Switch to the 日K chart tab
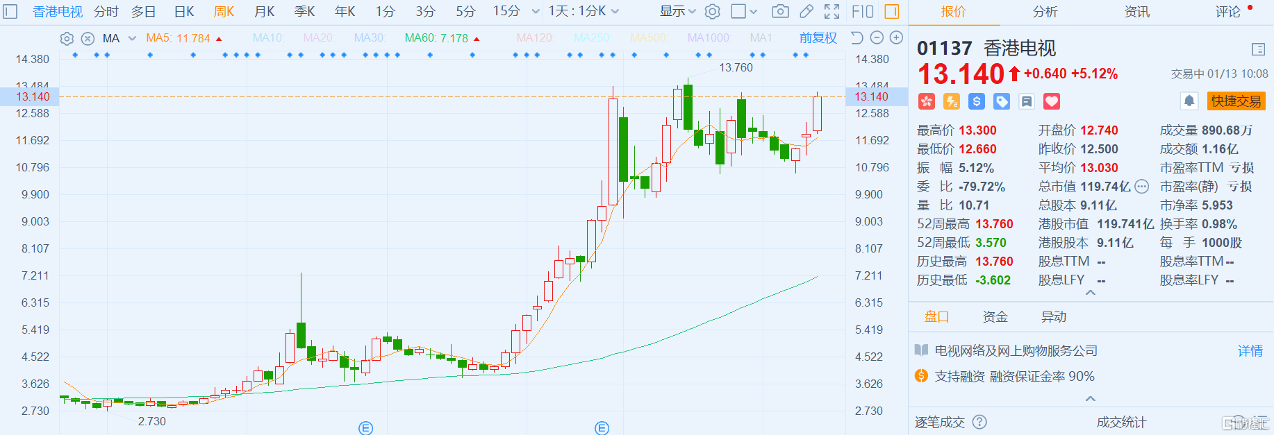 184,12
